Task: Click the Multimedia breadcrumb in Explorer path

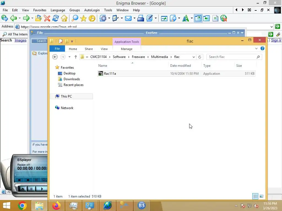Action: (159, 57)
